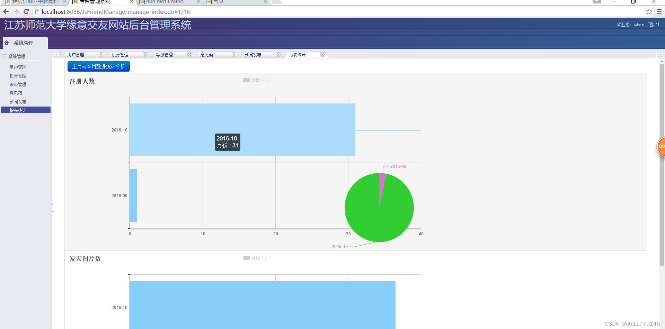Image resolution: width=665 pixels, height=329 pixels.
Task: Toggle the 数量 legend of 发表图片数 chart
Action: point(257,258)
